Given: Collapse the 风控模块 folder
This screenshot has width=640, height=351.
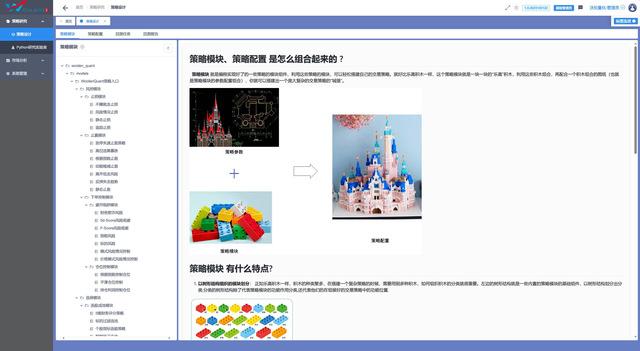Looking at the screenshot, I should tap(77, 89).
